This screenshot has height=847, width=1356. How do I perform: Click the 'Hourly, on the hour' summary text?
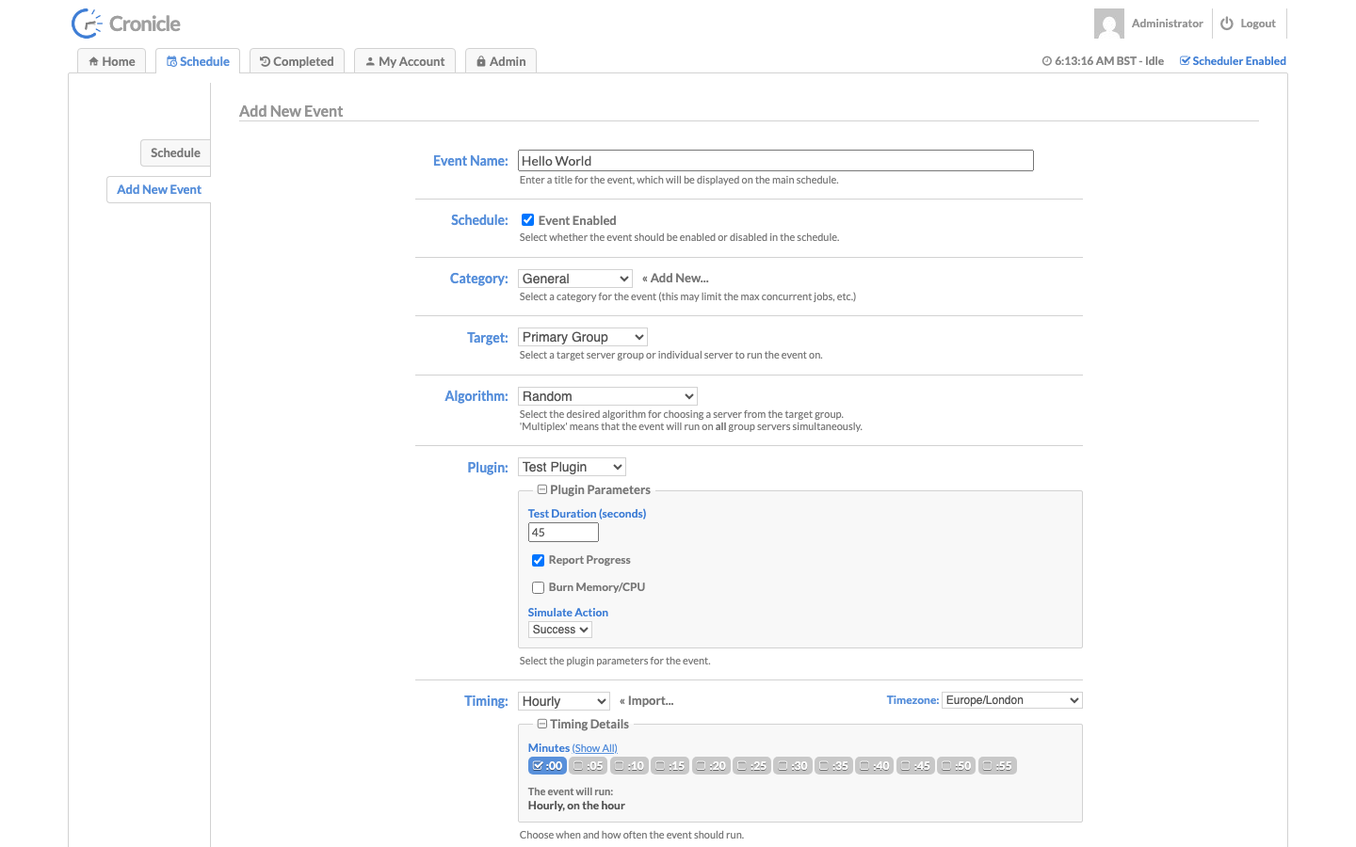click(576, 806)
